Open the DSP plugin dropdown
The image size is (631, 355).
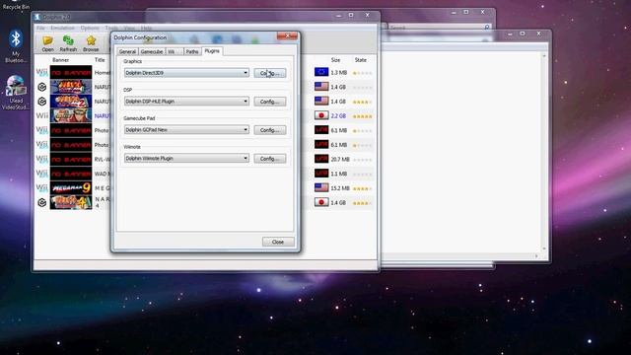[x=186, y=102]
